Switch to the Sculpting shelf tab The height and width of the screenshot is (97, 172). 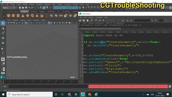pyautogui.click(x=33, y=11)
